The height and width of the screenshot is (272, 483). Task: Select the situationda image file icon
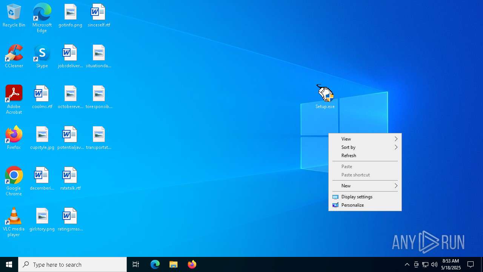(98, 57)
